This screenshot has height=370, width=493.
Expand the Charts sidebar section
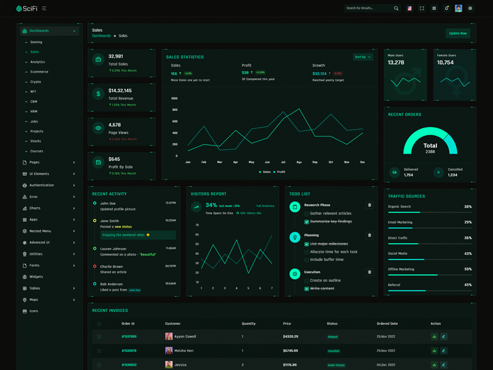[x=48, y=208]
